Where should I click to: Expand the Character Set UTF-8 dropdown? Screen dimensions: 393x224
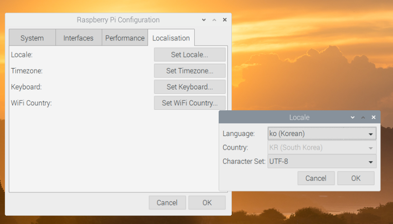coord(322,161)
